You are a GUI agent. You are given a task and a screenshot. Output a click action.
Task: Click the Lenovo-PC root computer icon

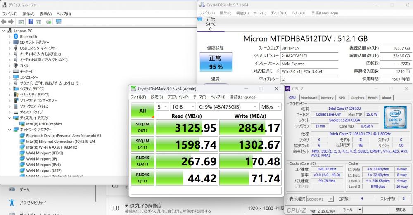pyautogui.click(x=10, y=31)
